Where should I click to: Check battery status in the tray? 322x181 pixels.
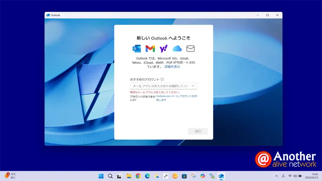click(300, 176)
